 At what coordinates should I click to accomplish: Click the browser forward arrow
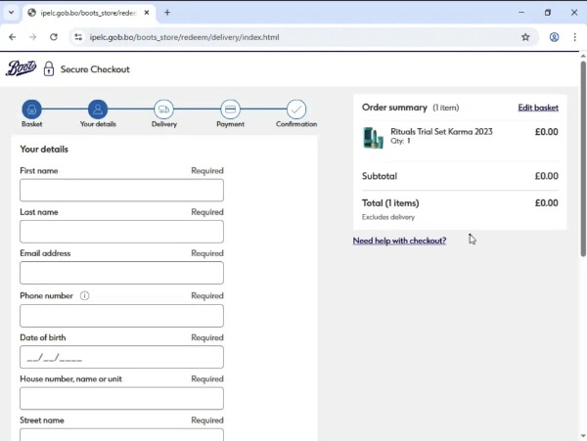33,37
